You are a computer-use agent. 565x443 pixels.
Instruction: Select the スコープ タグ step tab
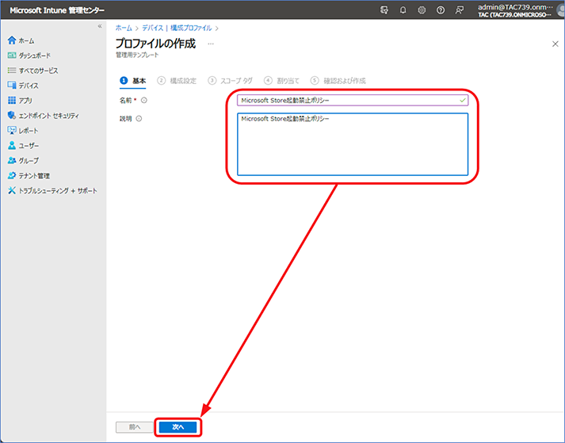coord(231,81)
